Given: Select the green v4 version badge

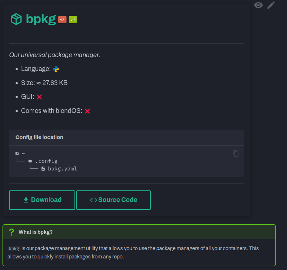Looking at the screenshot, I should pyautogui.click(x=73, y=20).
